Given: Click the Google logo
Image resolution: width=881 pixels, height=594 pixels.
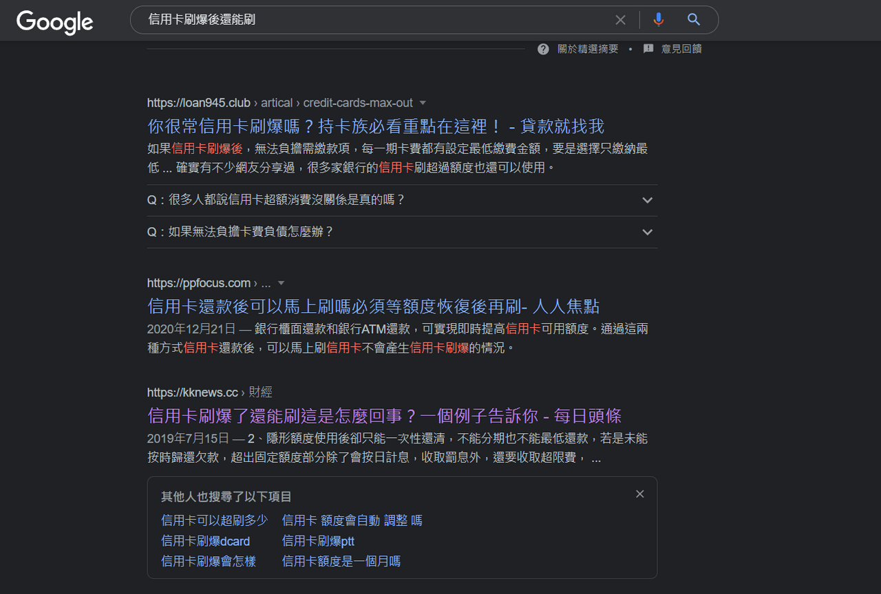Looking at the screenshot, I should [54, 21].
